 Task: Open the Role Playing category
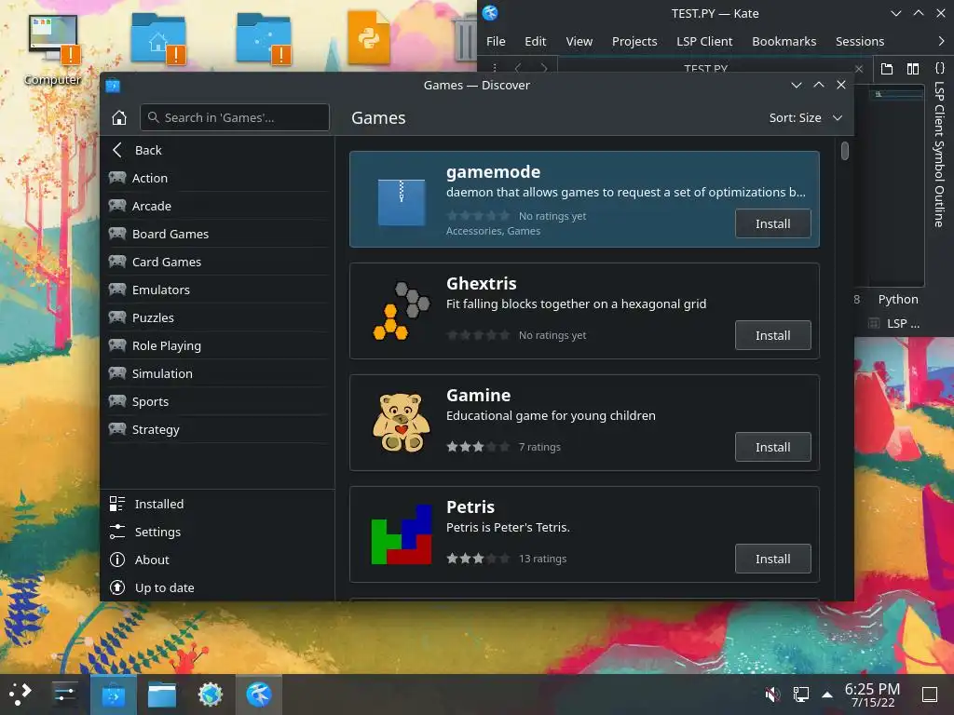point(217,345)
